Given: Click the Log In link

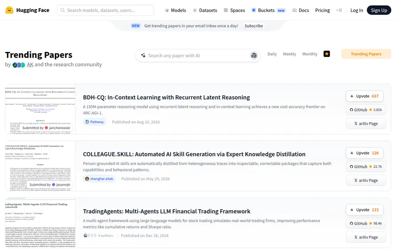Looking at the screenshot, I should click(x=356, y=10).
